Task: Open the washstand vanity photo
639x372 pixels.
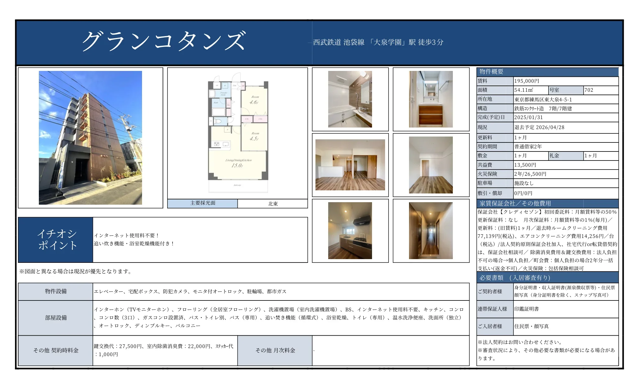Action: (x=431, y=99)
